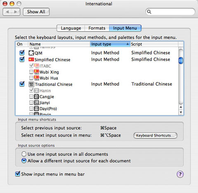Click the Hanin input method icon
198x193 pixels.
[36, 91]
